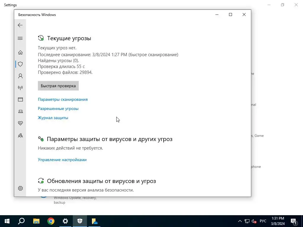The height and width of the screenshot is (227, 303).
Task: Restore down the background Settings window
Action: click(x=283, y=5)
